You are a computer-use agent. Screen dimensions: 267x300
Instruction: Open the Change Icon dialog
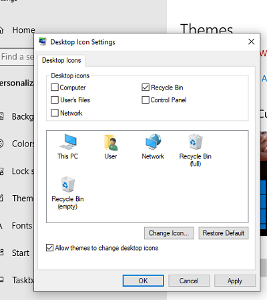[169, 233]
